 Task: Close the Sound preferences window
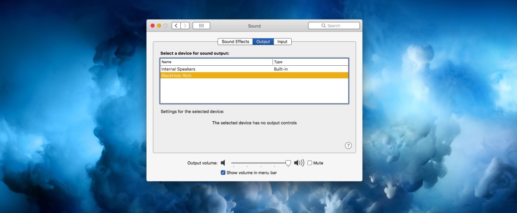tap(152, 26)
